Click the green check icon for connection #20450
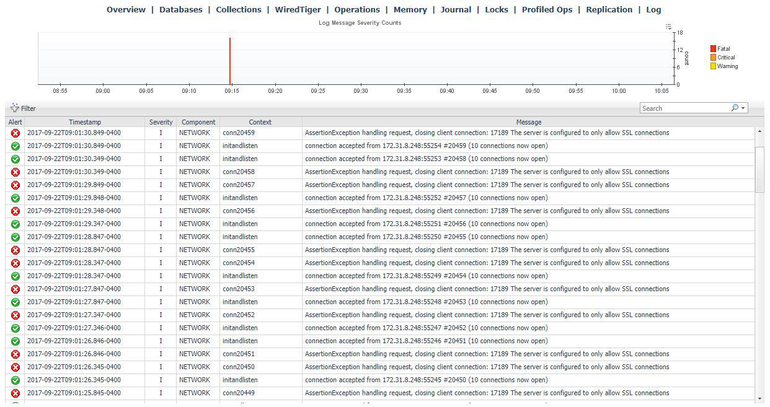This screenshot has height=407, width=770. pos(15,380)
